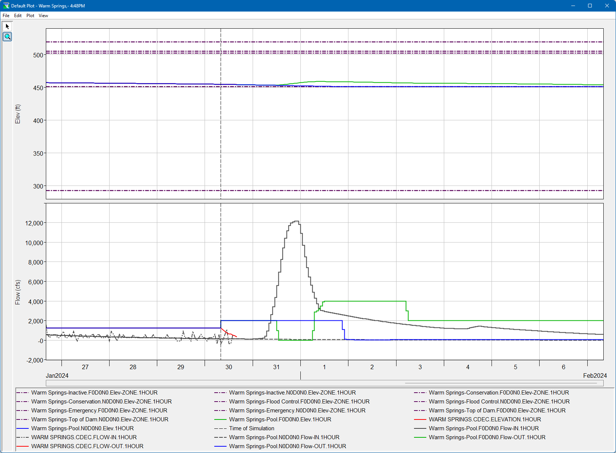Viewport: 616px width, 453px height.
Task: Click the 300 elevation axis tick label
Action: (38, 186)
